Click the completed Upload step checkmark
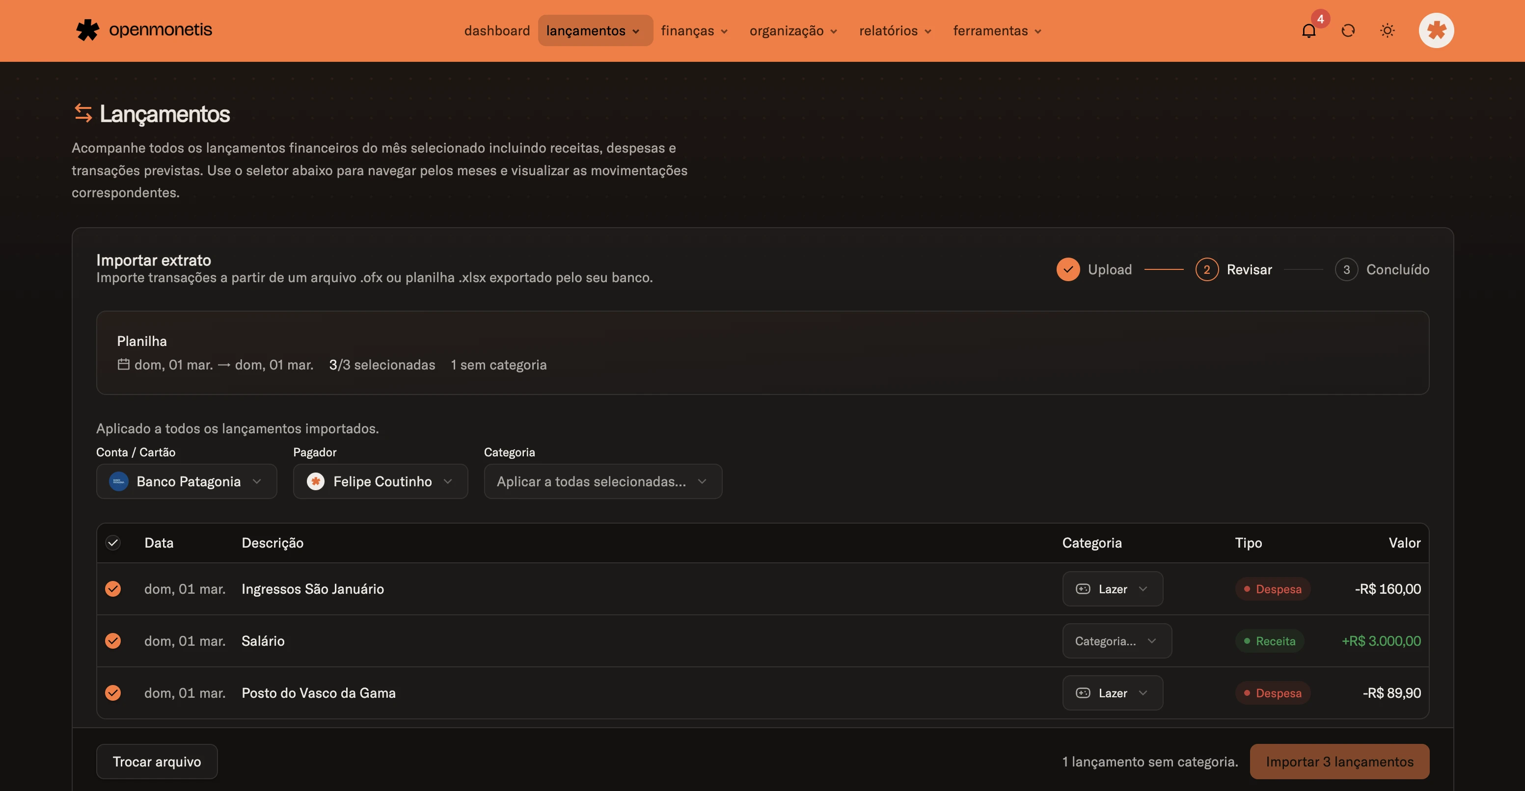Image resolution: width=1525 pixels, height=791 pixels. click(x=1068, y=269)
